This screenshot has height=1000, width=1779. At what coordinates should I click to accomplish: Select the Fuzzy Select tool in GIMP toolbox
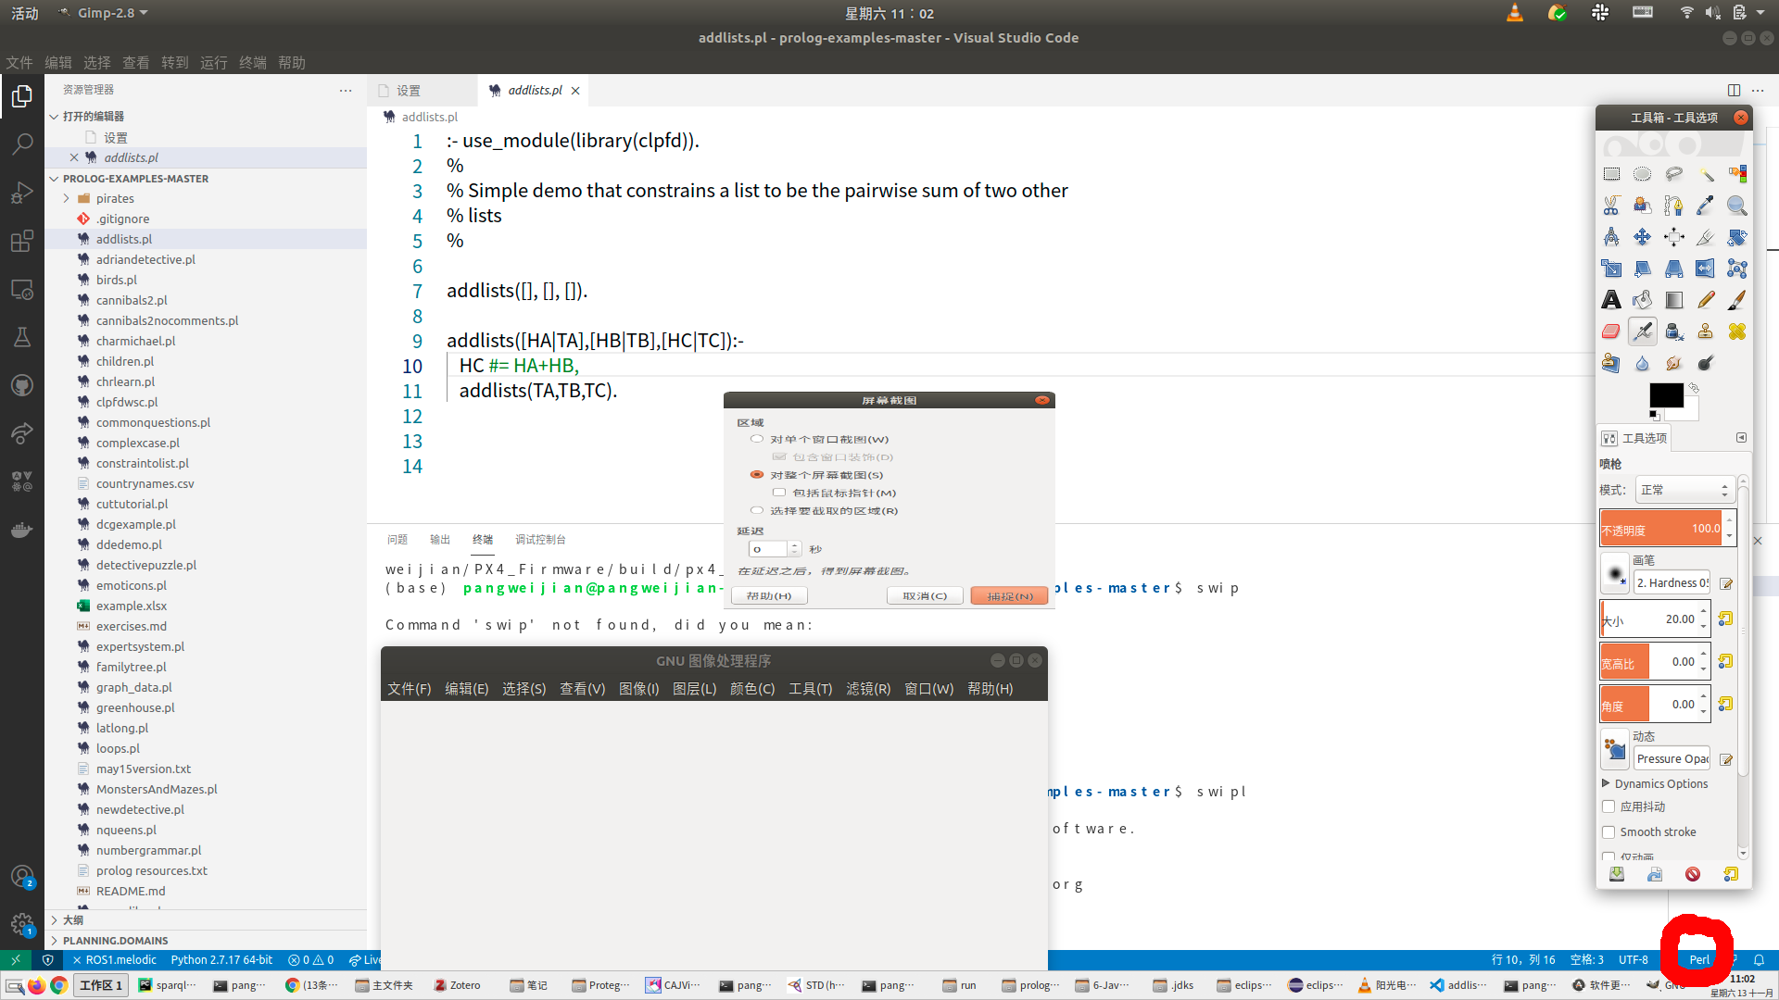[x=1706, y=173]
